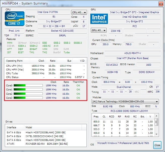165x152 pixels.
Task: Close the HWiNFO64 window with the X
Action: [161, 4]
